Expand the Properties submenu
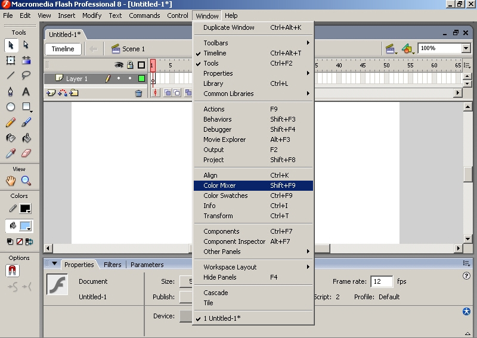Image resolution: width=477 pixels, height=338 pixels. 253,74
